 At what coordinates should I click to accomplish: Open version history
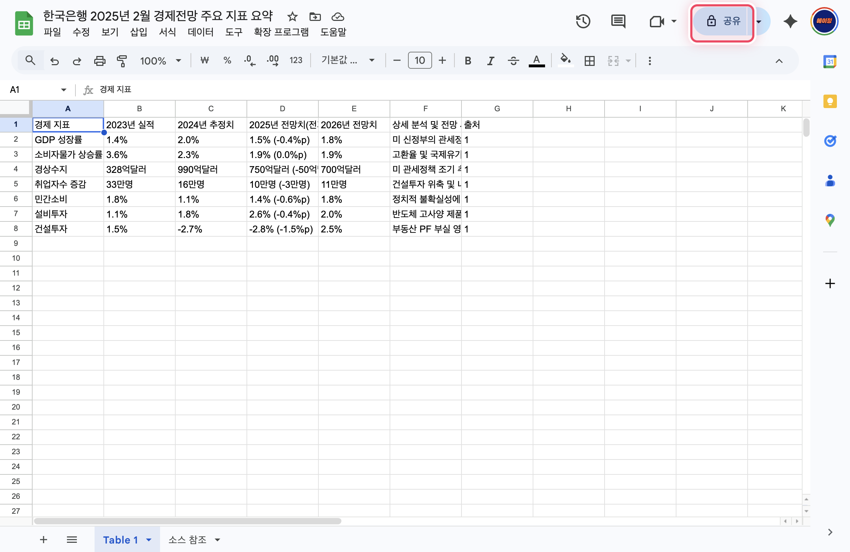click(x=583, y=22)
